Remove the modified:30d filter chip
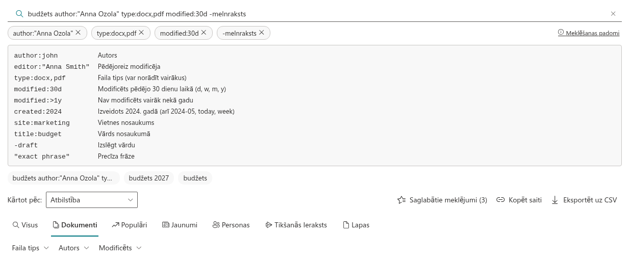The image size is (630, 260). tap(204, 33)
